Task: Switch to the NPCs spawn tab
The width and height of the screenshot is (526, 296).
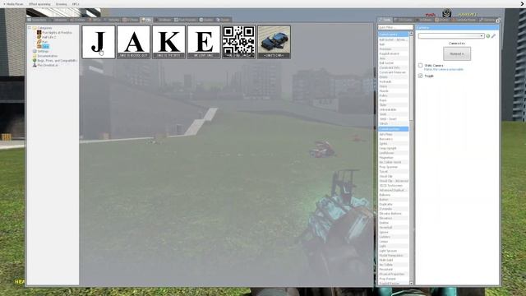Action: 95,20
